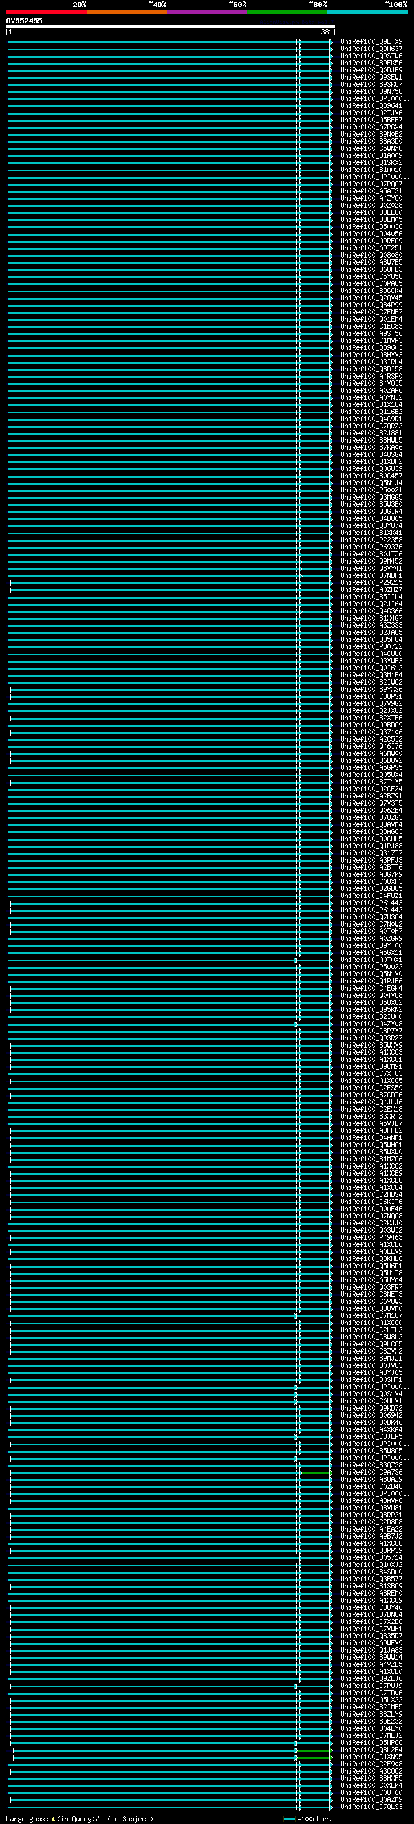414x1824 pixels.
Task: Click the label UniRef100_C2ES59
Action: 371,1088
